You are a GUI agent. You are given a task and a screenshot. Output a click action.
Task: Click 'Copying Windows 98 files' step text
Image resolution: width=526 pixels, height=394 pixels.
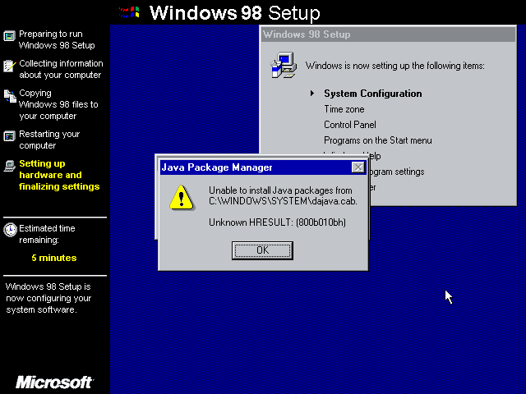coord(58,104)
